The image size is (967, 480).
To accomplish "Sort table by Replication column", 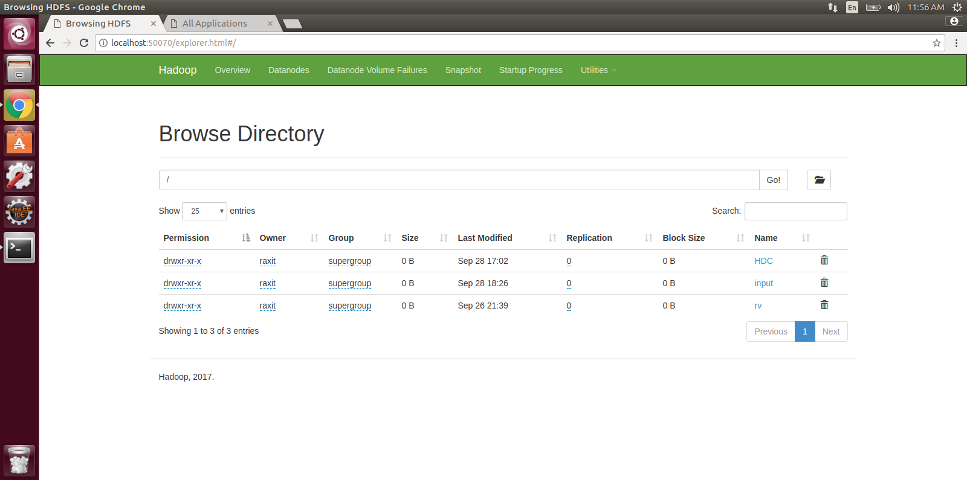I will point(610,238).
